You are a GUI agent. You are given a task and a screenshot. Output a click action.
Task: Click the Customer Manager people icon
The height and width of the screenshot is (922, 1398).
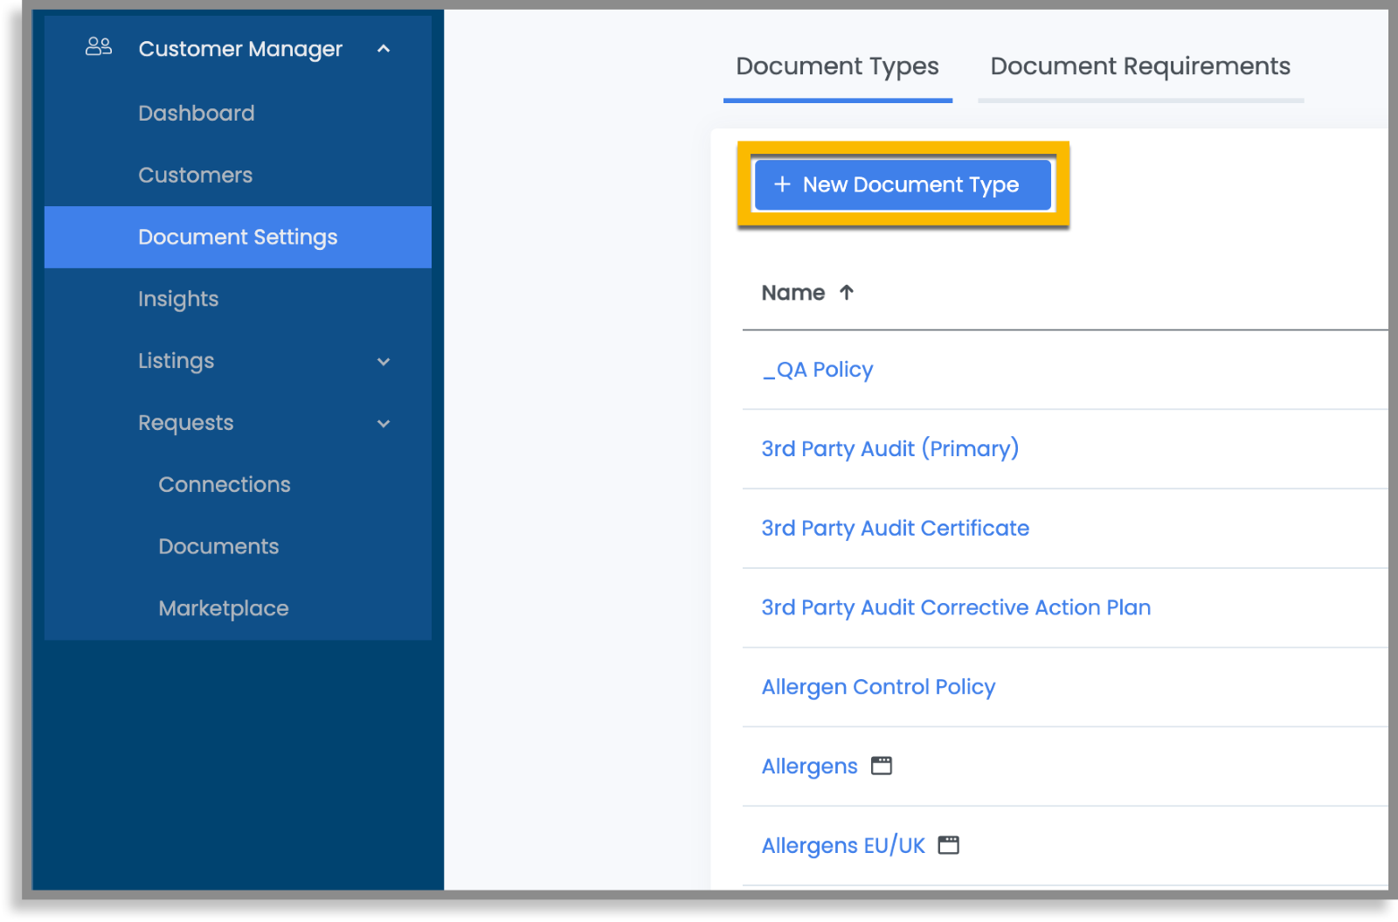point(97,48)
